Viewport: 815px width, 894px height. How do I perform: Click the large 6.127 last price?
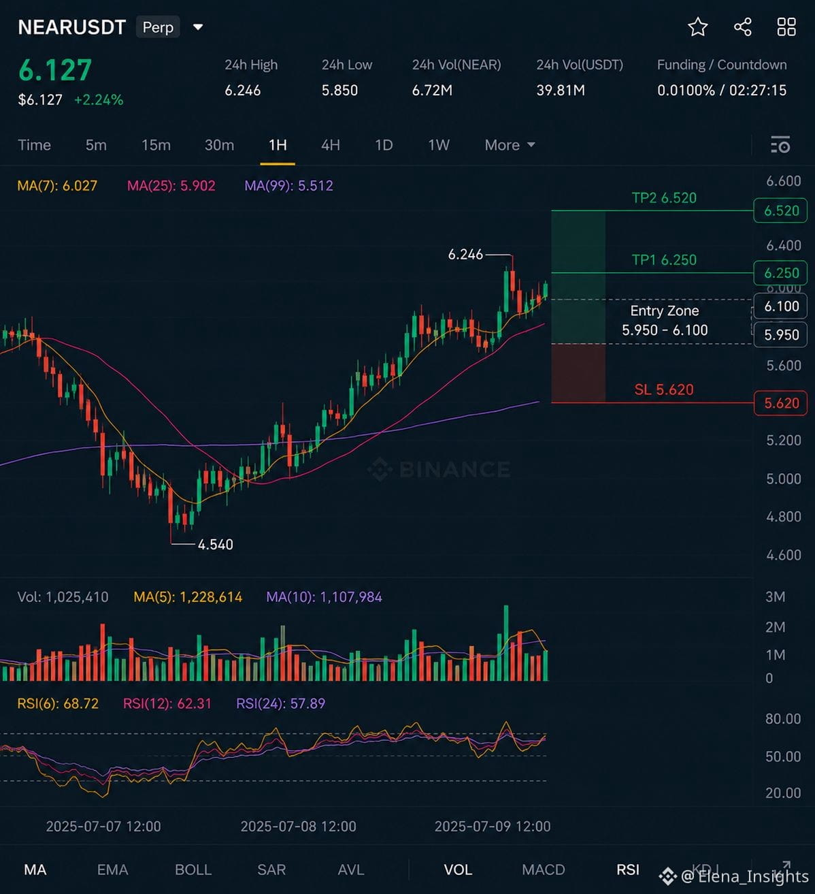pyautogui.click(x=55, y=70)
